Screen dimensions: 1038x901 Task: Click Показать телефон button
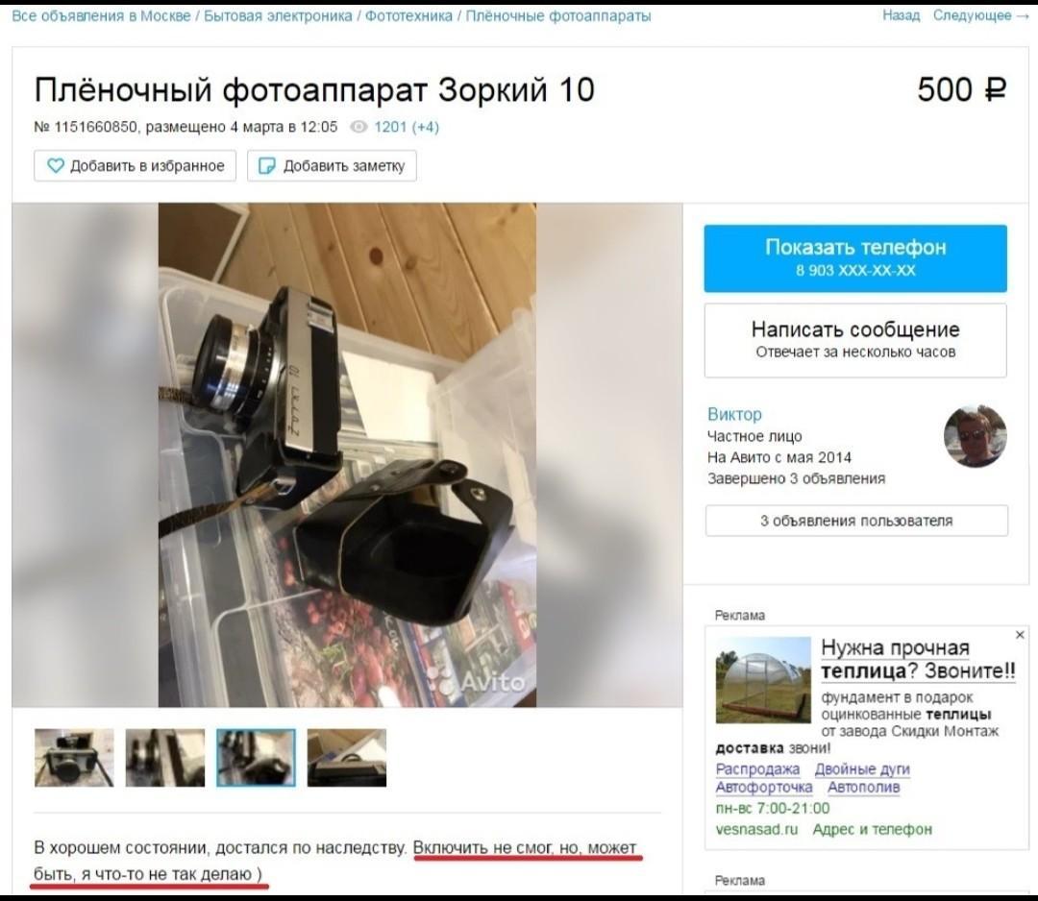click(855, 258)
